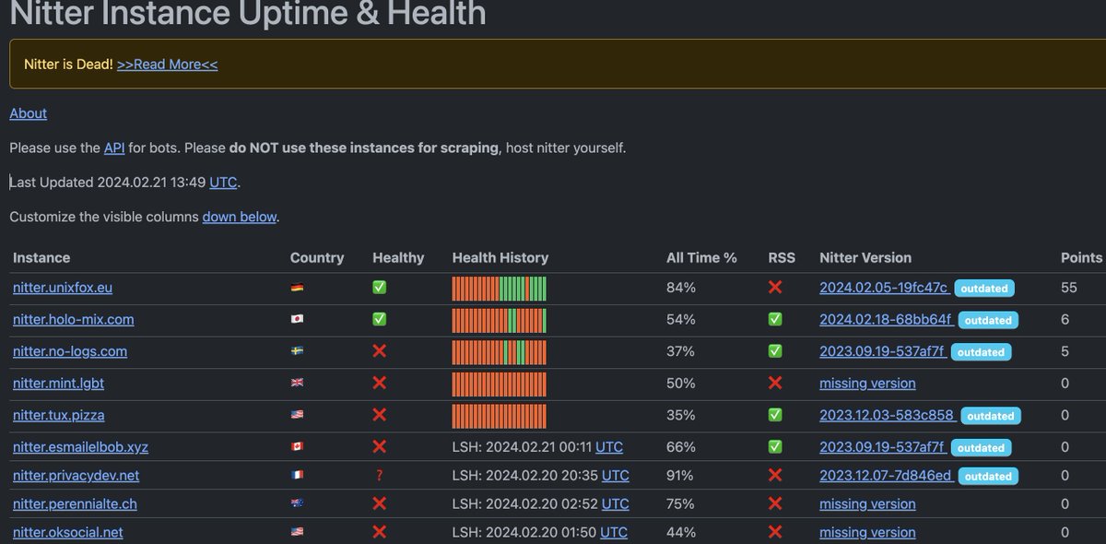Screen dimensions: 1106x544
Task: Click the outdated badge for nitter.unixfox.eu
Action: [x=984, y=289]
